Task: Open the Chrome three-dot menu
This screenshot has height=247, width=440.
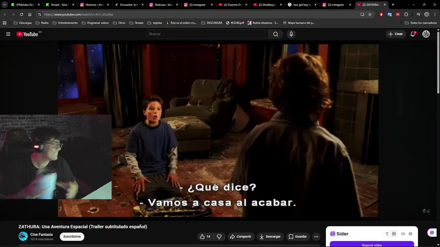Action: [x=434, y=14]
